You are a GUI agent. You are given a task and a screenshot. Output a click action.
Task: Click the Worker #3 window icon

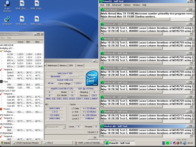[x=102, y=53]
